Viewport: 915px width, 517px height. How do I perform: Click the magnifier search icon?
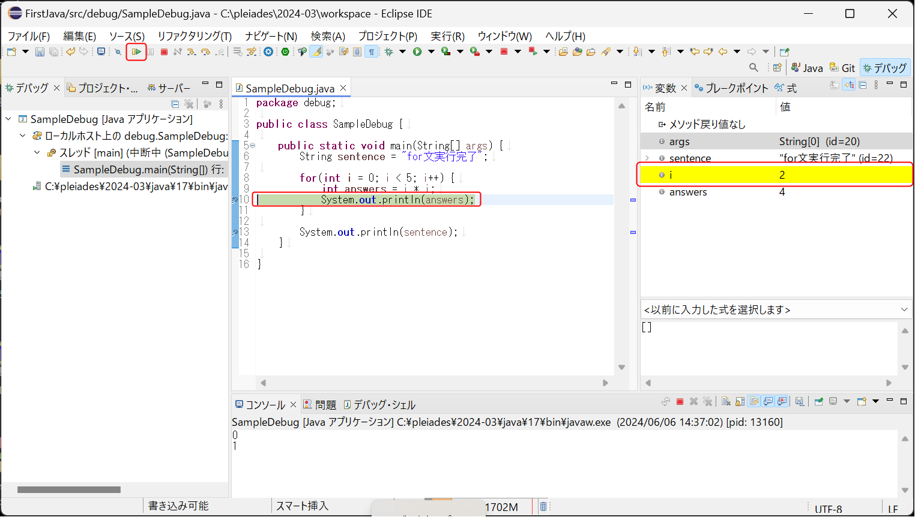[753, 68]
